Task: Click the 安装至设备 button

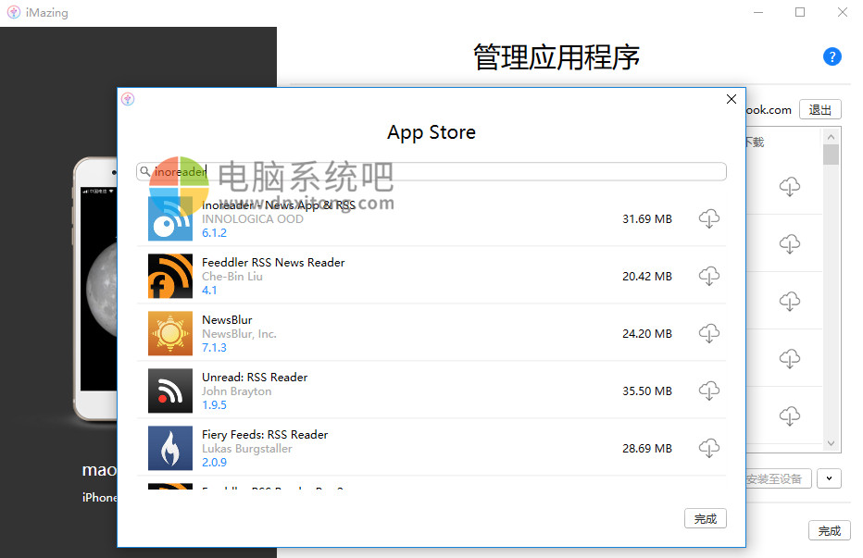Action: [777, 478]
